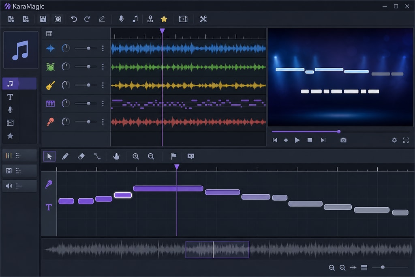This screenshot has height=277, width=415.
Task: Open the speaker volume panel button
Action: coord(19,186)
